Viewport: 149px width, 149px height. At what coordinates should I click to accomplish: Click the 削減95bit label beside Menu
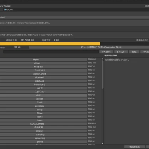pyautogui.click(x=92, y=59)
